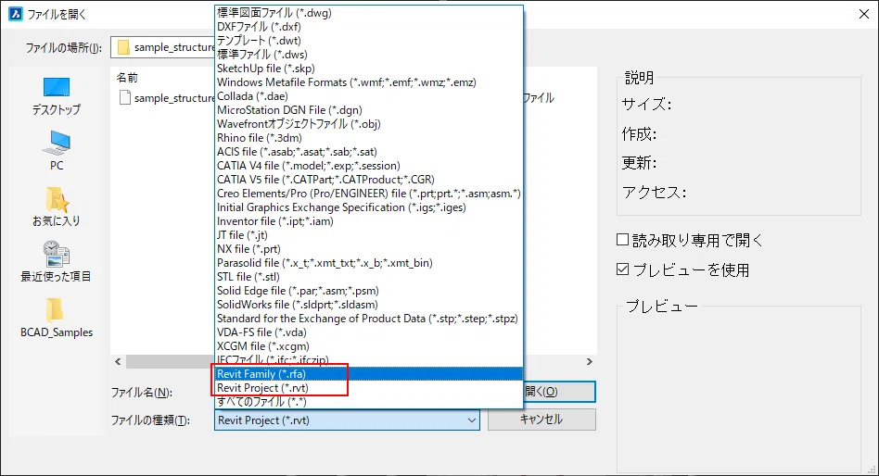This screenshot has width=879, height=476.
Task: Click the Open (開く) button
Action: pos(559,392)
